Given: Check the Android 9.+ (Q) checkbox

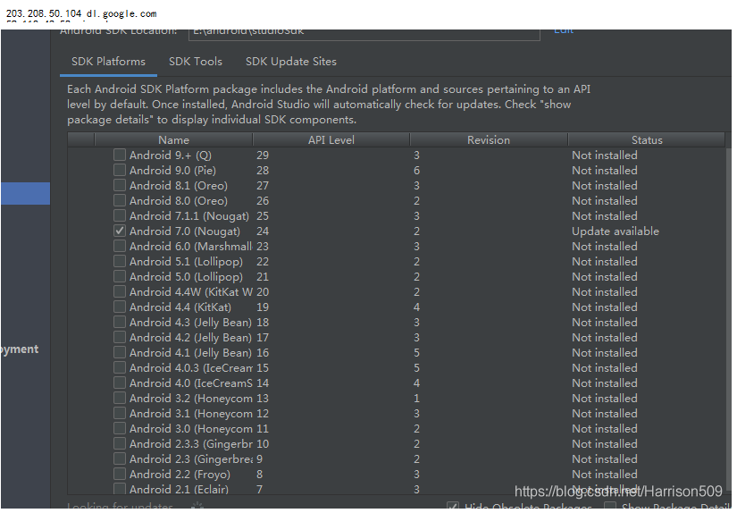Looking at the screenshot, I should click(x=120, y=156).
